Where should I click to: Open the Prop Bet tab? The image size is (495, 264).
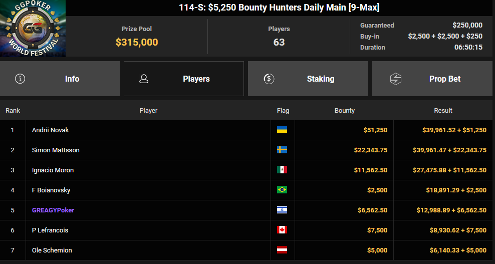tap(432, 79)
